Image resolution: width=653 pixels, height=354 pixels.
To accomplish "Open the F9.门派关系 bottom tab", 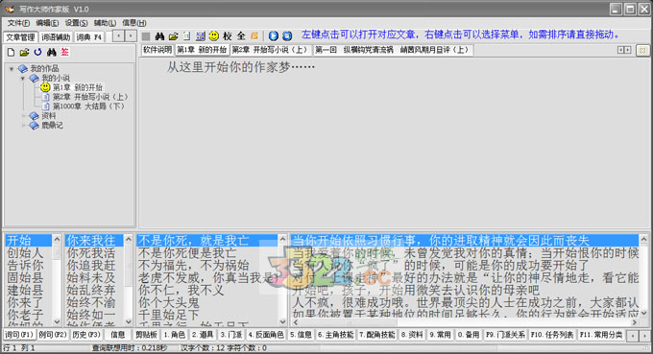I will click(x=505, y=335).
